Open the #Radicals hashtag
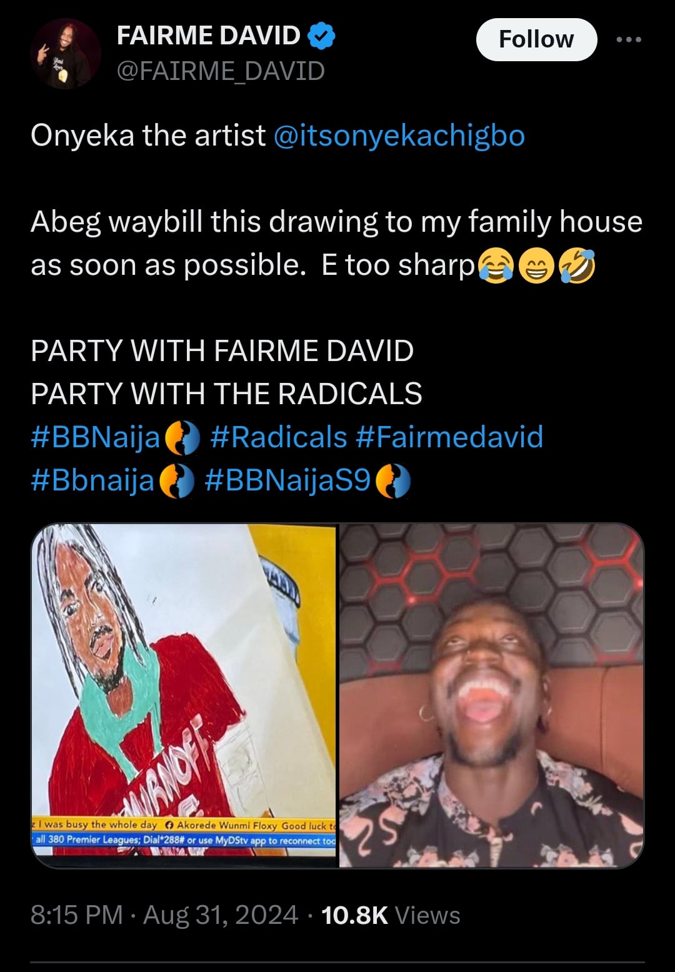 pyautogui.click(x=278, y=437)
